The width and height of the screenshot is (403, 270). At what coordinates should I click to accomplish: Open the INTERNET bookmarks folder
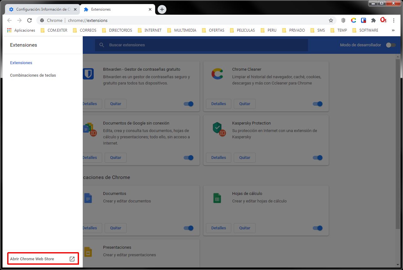tap(149, 30)
